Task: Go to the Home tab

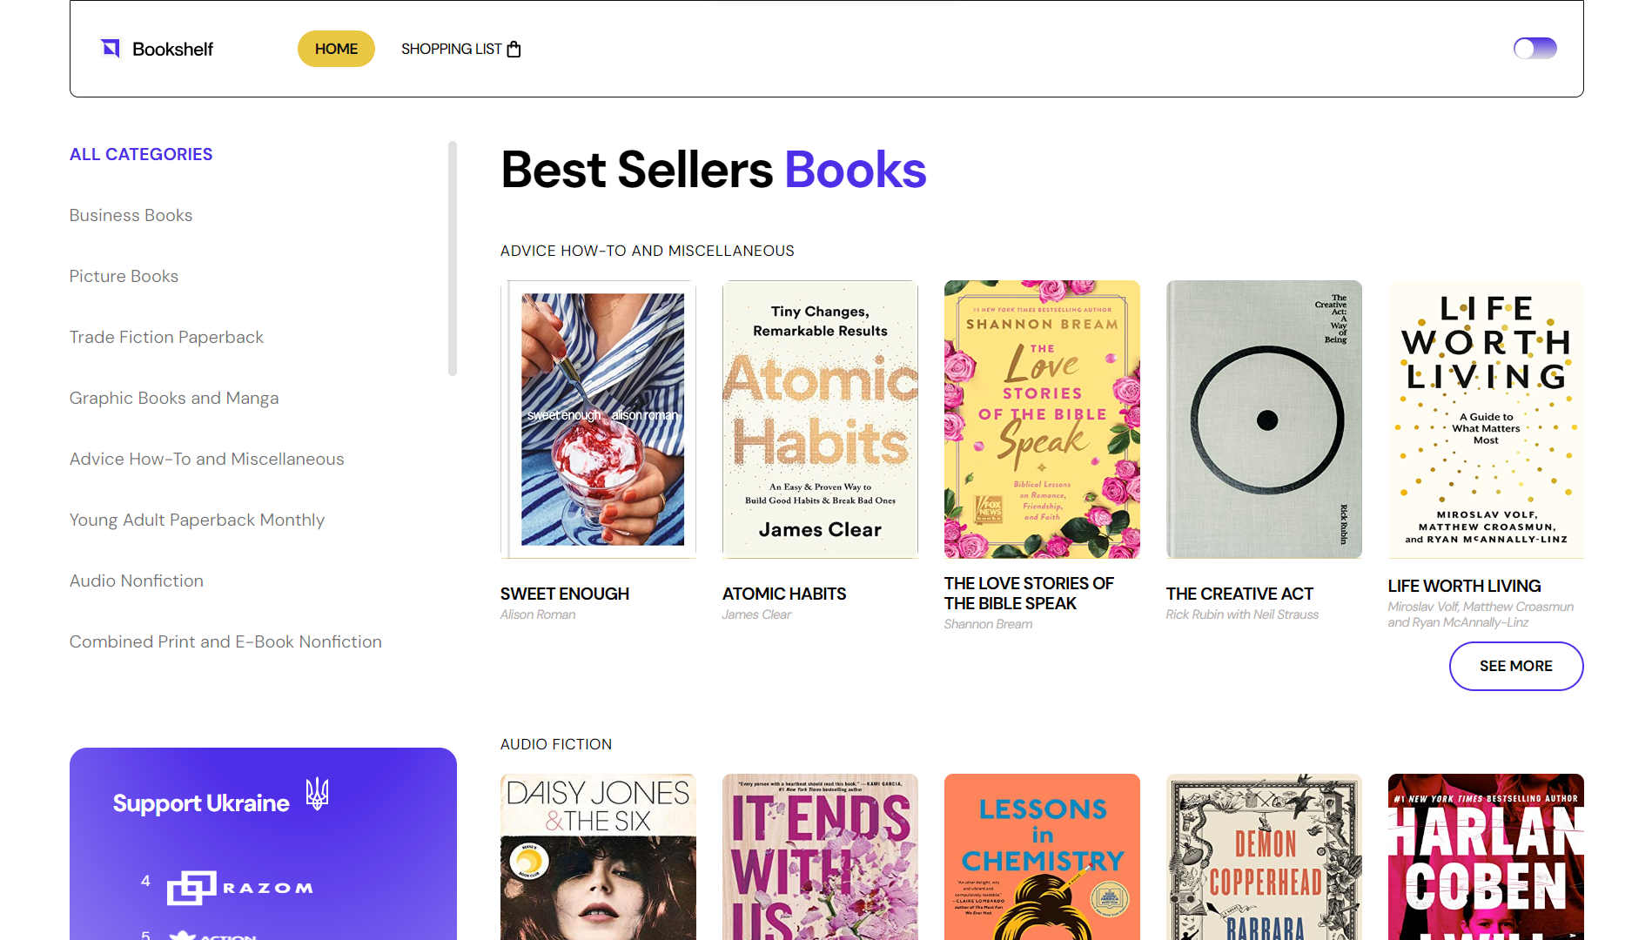Action: coord(336,49)
